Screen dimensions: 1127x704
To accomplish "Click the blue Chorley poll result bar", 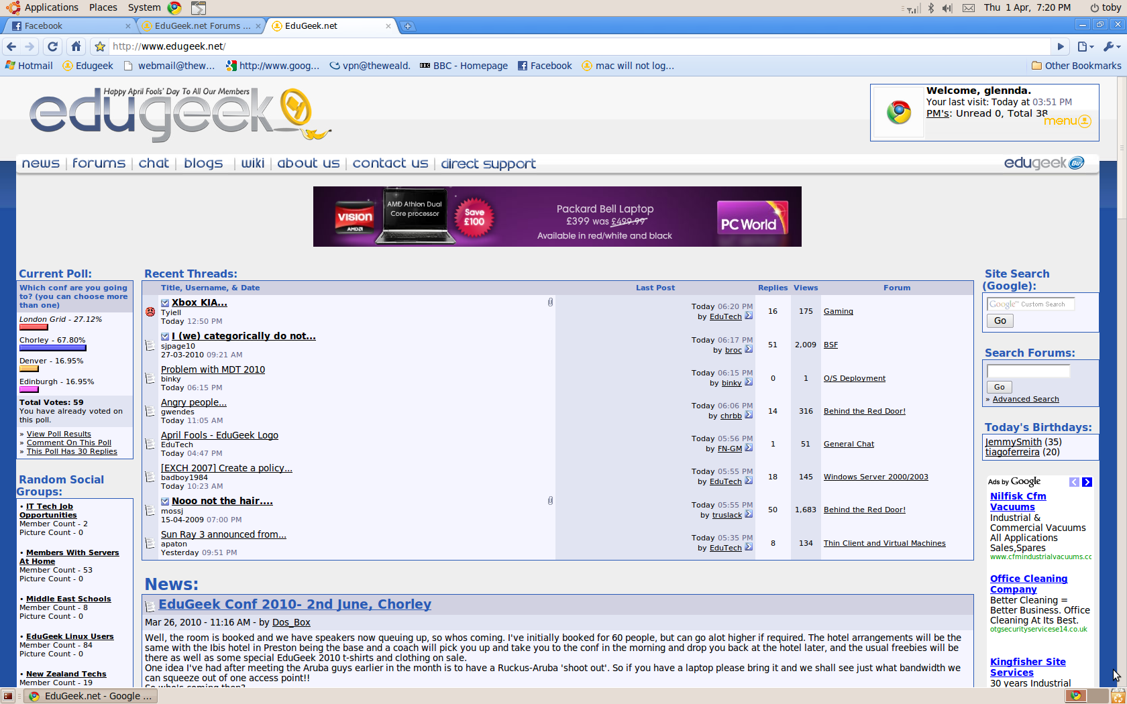I will point(52,348).
